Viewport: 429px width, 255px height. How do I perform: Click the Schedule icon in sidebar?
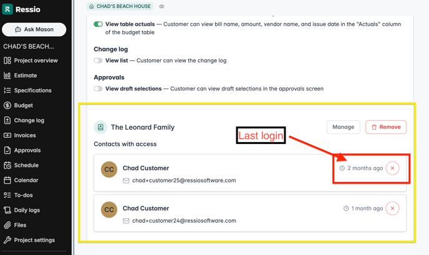[x=7, y=165]
